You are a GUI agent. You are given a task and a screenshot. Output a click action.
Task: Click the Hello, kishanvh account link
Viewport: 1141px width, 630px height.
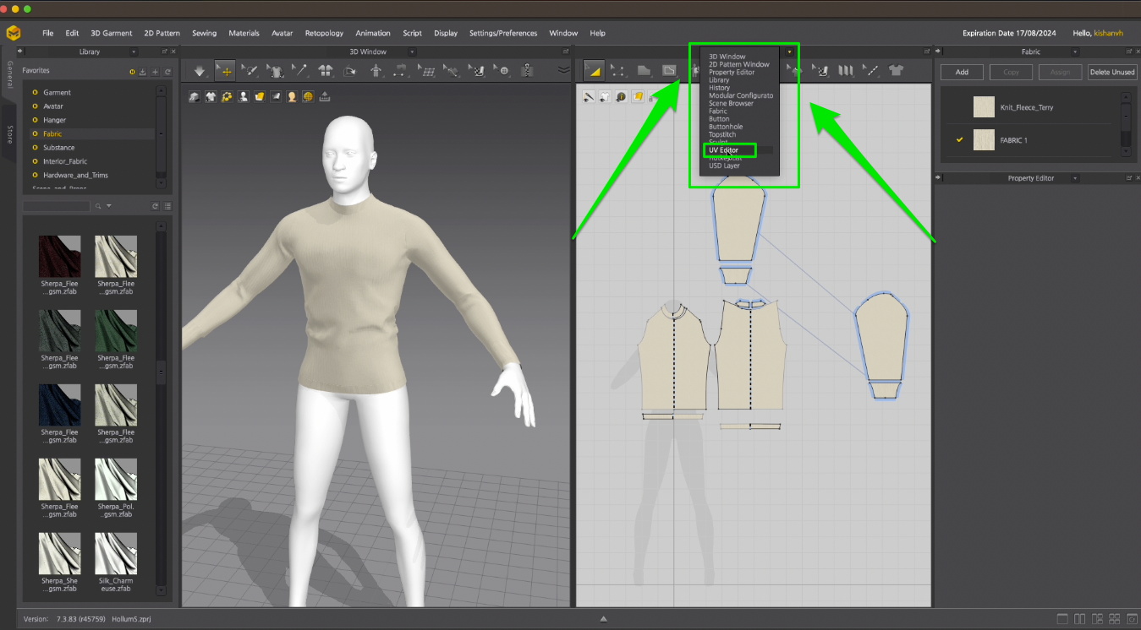pos(1098,33)
